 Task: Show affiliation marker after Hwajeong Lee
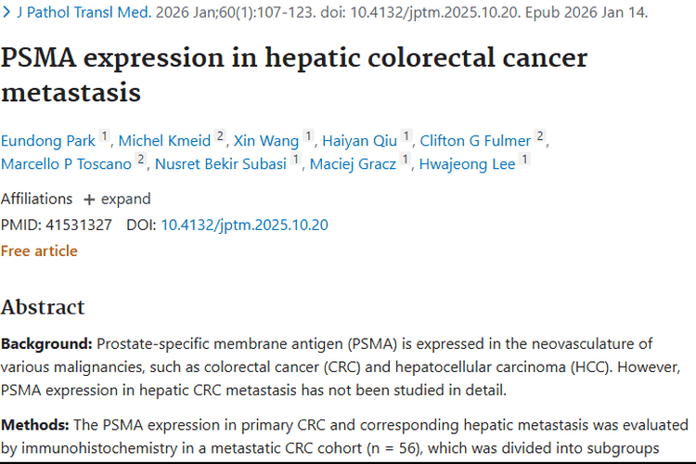point(524,161)
